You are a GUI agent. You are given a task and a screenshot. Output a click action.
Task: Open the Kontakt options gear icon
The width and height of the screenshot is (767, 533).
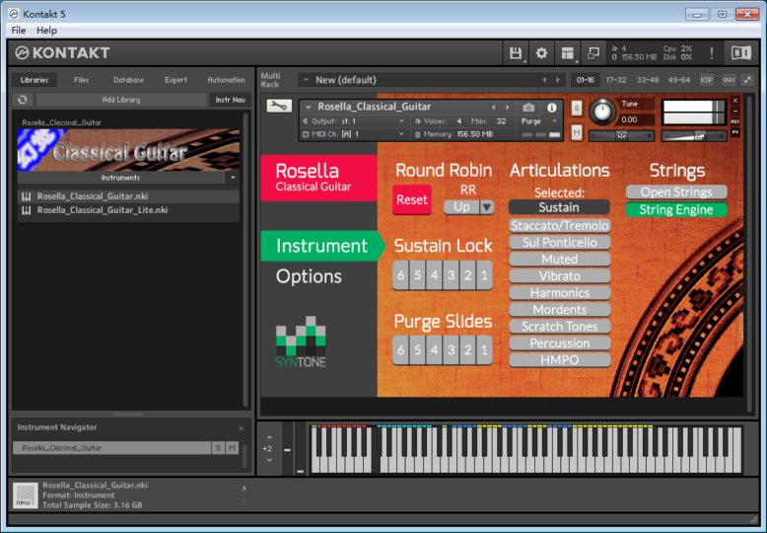pos(541,53)
